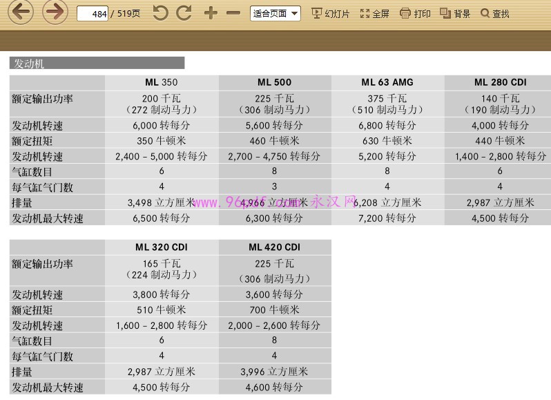Click the 6,800 转每分 cell
The width and height of the screenshot is (551, 400).
387,125
